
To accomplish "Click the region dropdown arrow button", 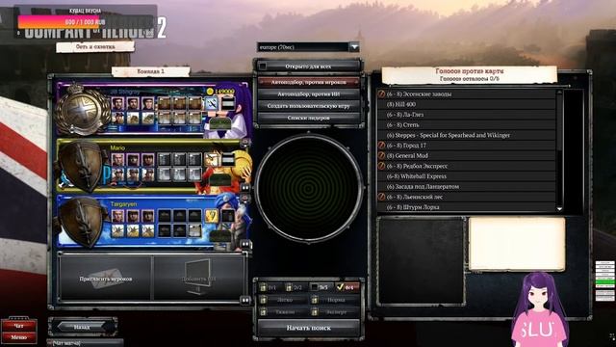I will pos(354,47).
